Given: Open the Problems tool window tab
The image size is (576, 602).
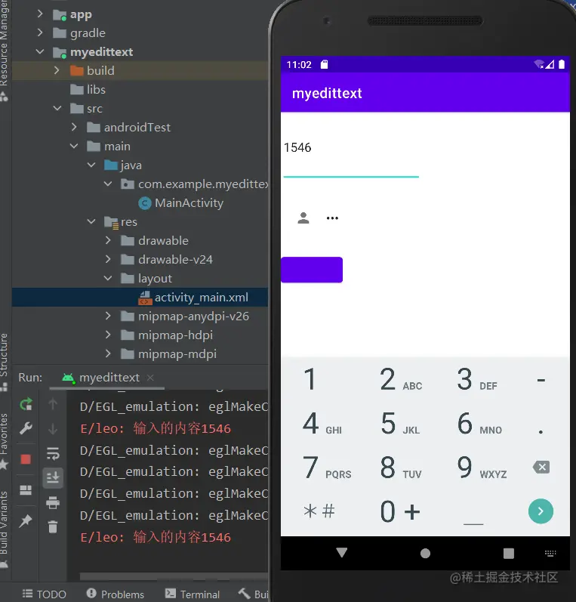Looking at the screenshot, I should (x=115, y=594).
